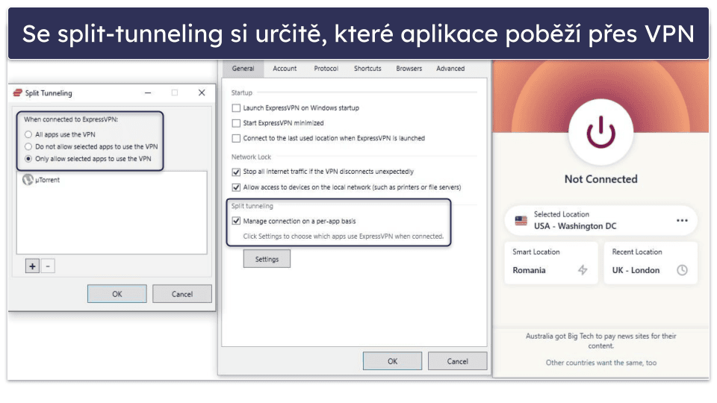The image size is (717, 403).
Task: Click the ExpressVPN power connect button
Action: coord(600,131)
